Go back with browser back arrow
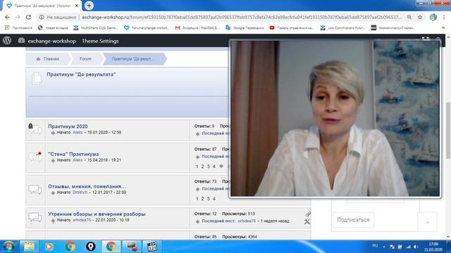 click(7, 17)
